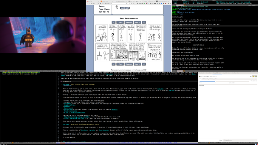This screenshot has width=258, height=145.
Task: Click first-comic |< button below the comic
Action: point(114,64)
